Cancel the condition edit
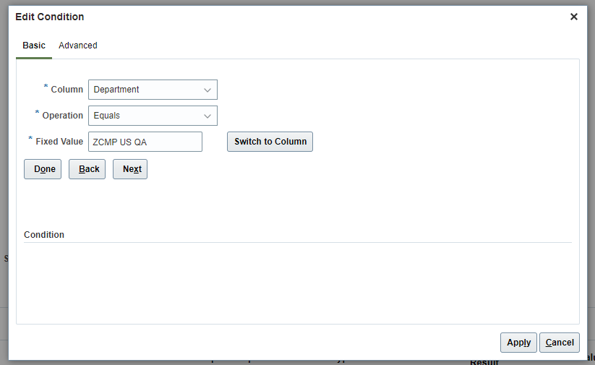The width and height of the screenshot is (595, 365). click(560, 343)
